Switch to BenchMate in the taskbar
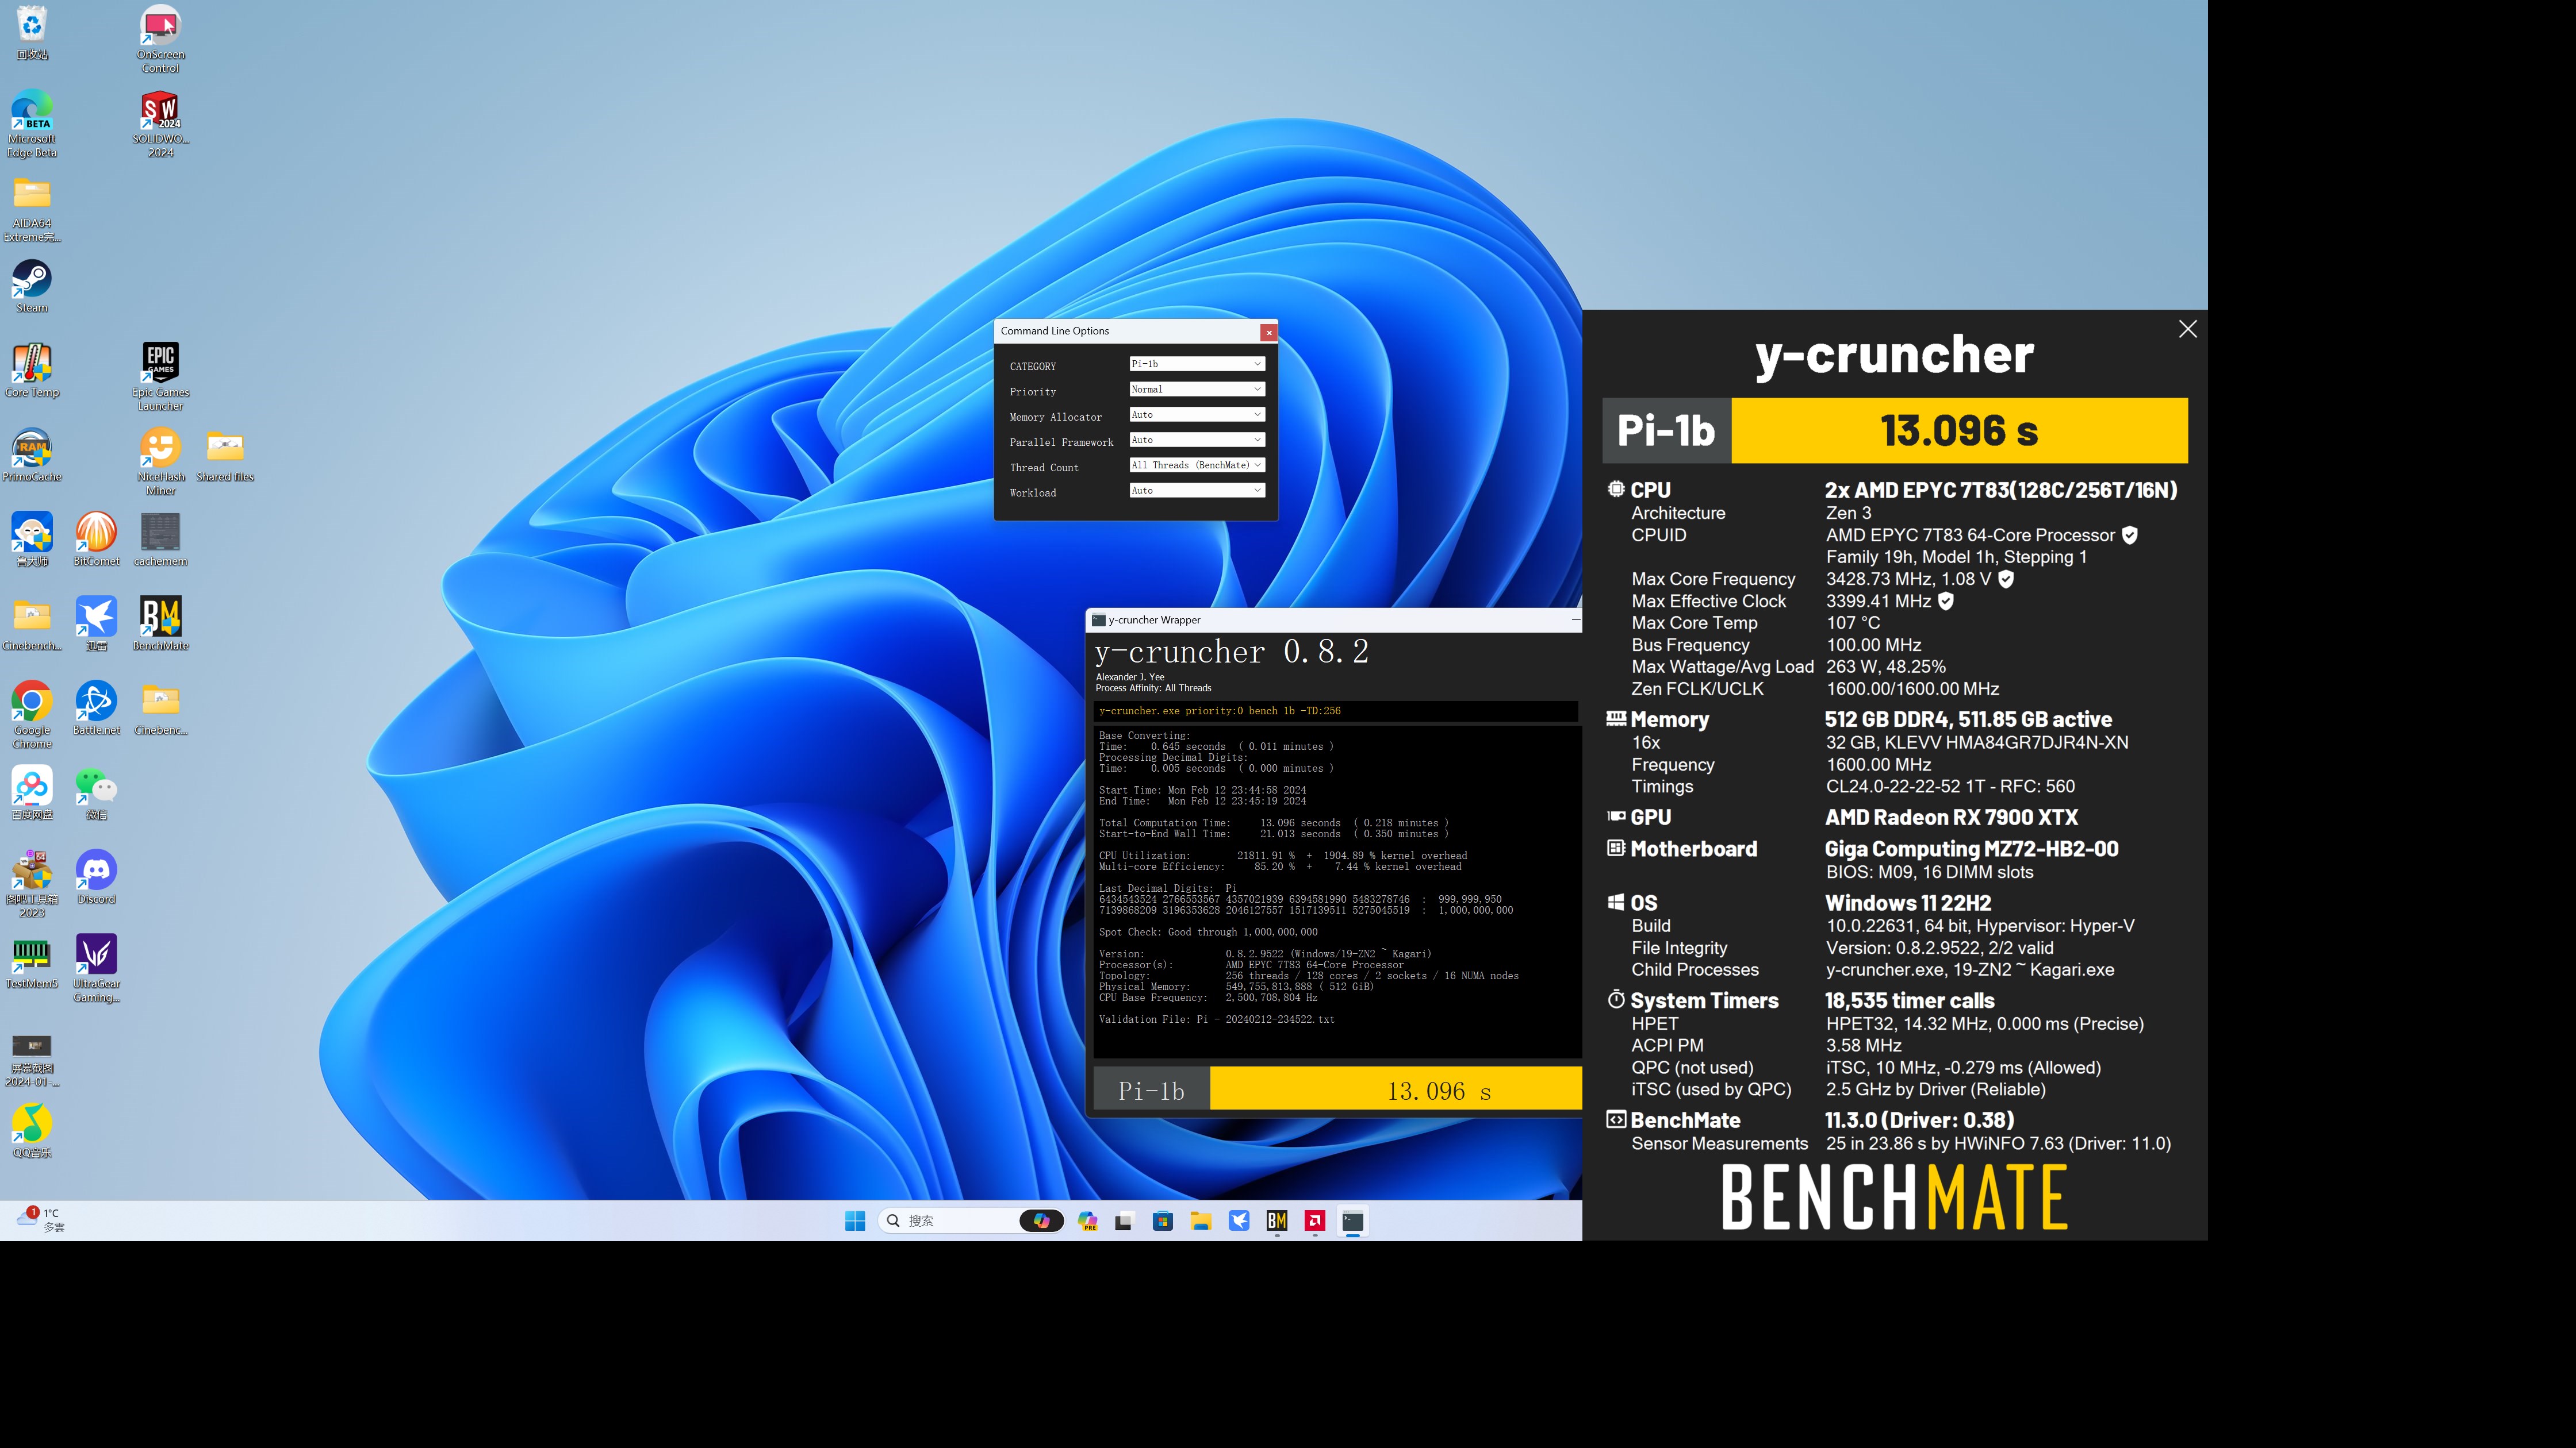The image size is (2576, 1448). tap(1276, 1220)
